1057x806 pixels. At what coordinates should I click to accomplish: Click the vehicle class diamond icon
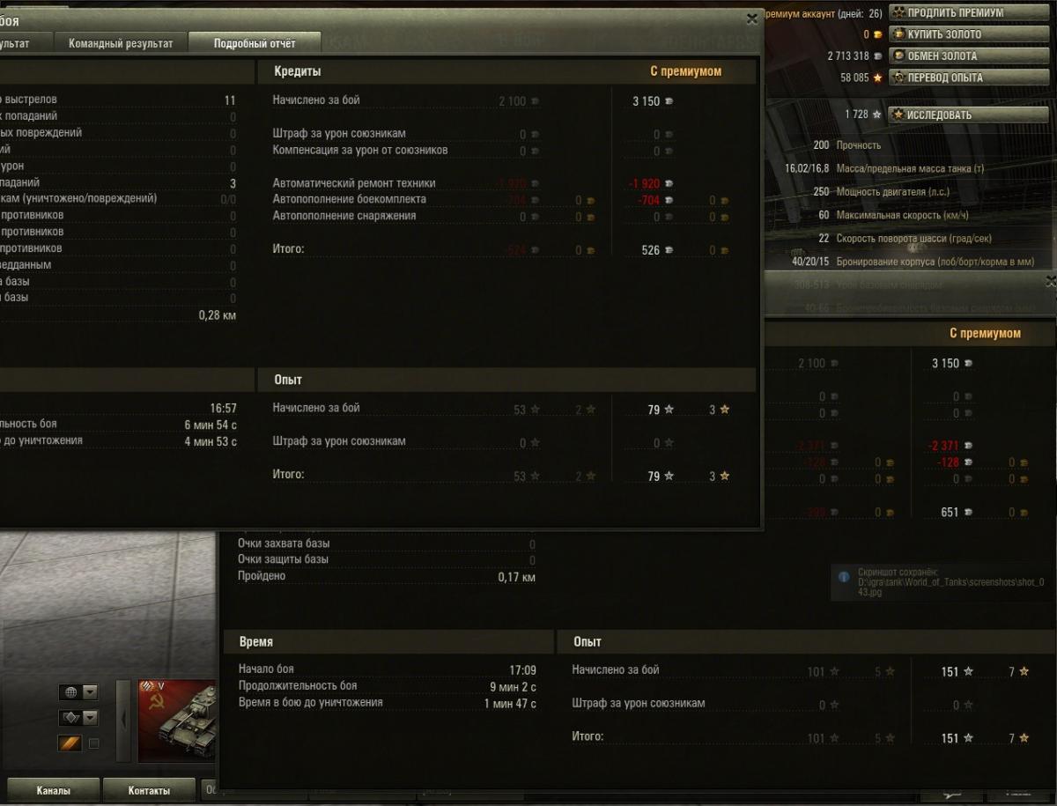point(70,718)
